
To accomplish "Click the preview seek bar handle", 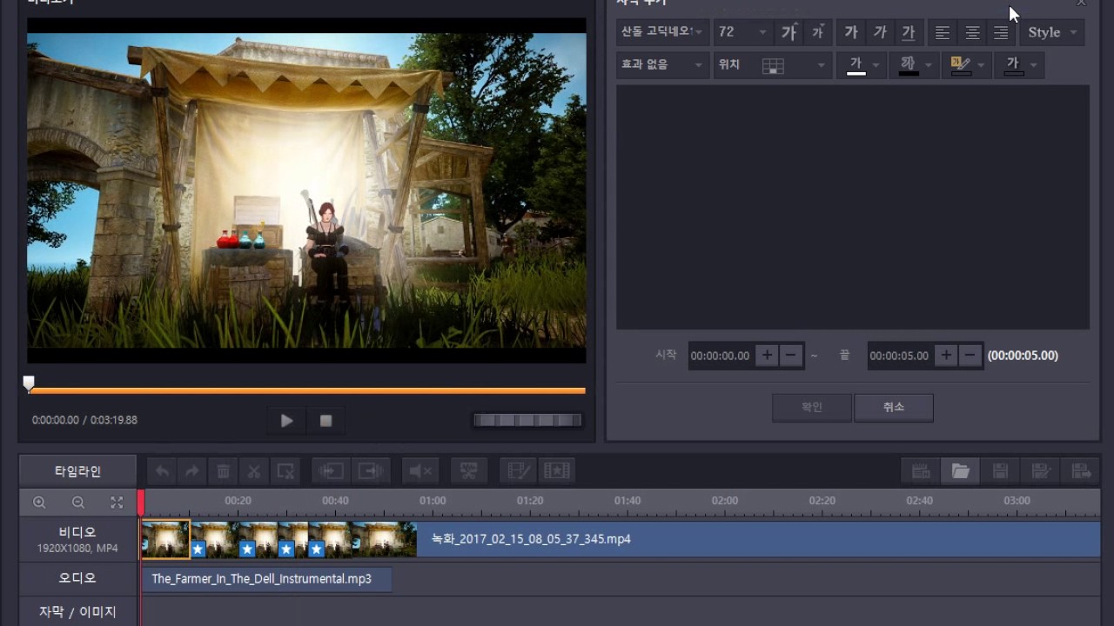I will pyautogui.click(x=29, y=383).
